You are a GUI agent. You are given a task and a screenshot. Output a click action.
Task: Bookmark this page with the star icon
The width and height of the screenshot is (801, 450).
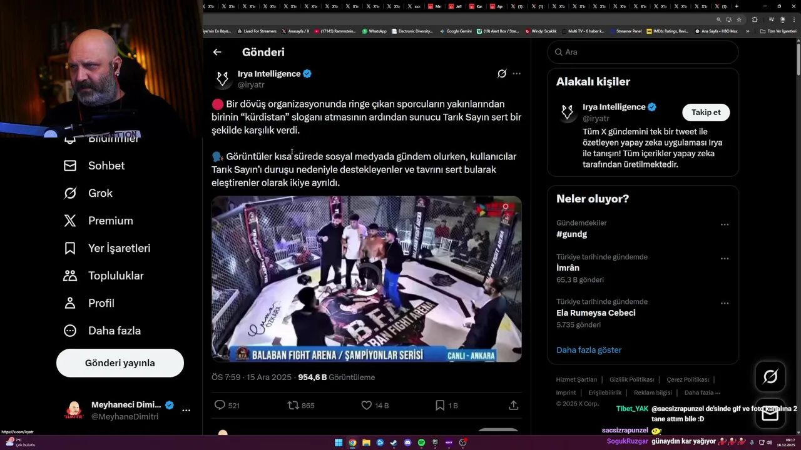point(739,20)
